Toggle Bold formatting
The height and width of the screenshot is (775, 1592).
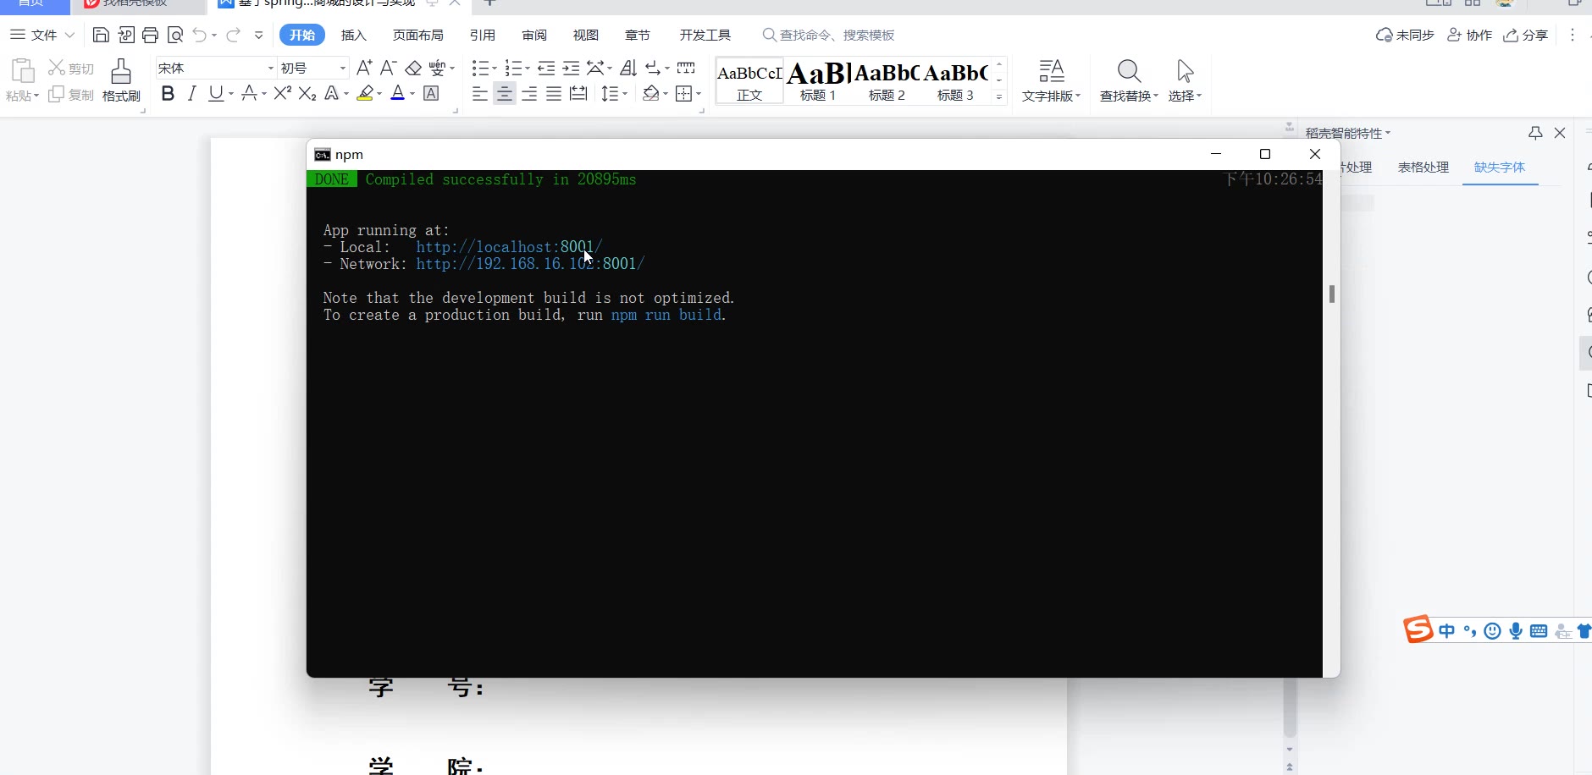coord(168,93)
